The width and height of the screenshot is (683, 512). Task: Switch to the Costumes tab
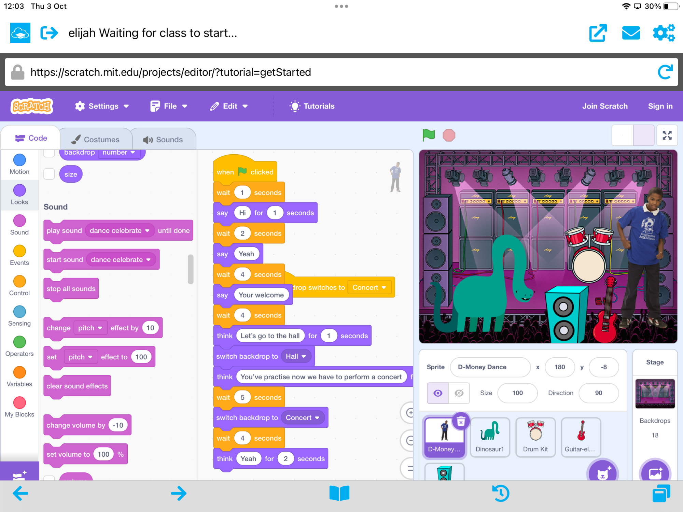pos(96,140)
